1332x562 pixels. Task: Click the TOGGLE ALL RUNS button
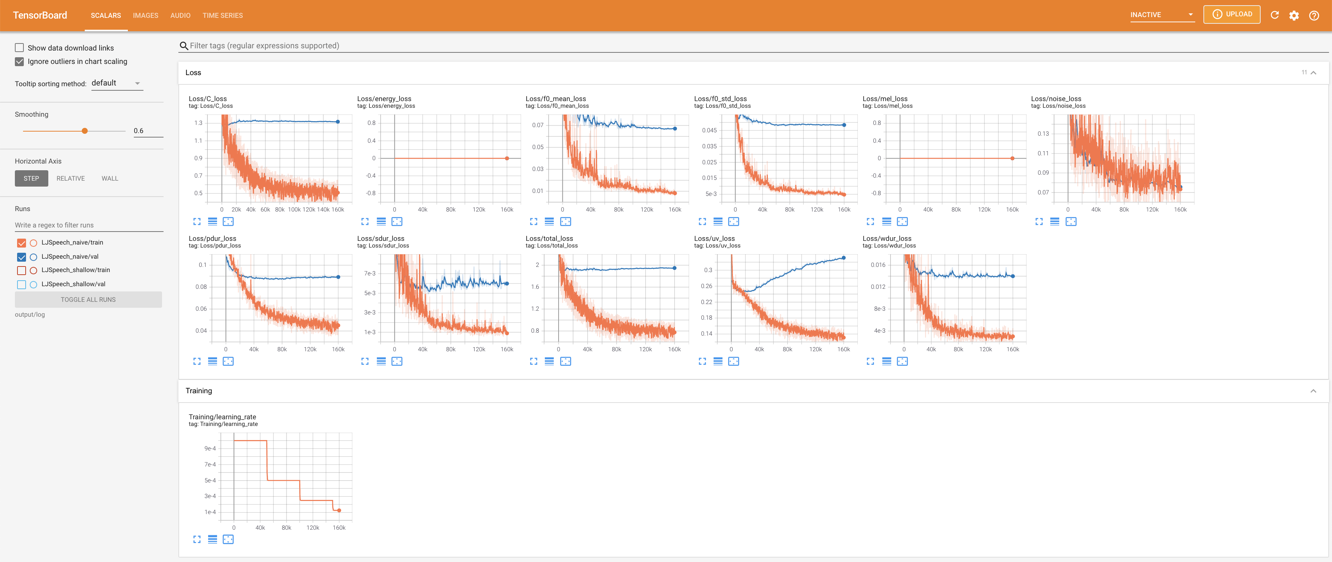tap(88, 300)
